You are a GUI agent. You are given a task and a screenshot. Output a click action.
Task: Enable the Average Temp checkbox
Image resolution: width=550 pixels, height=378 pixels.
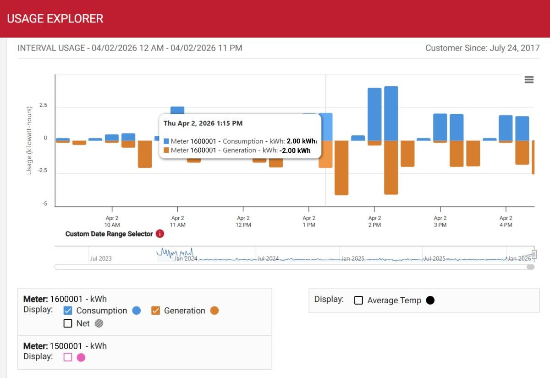[x=358, y=300]
